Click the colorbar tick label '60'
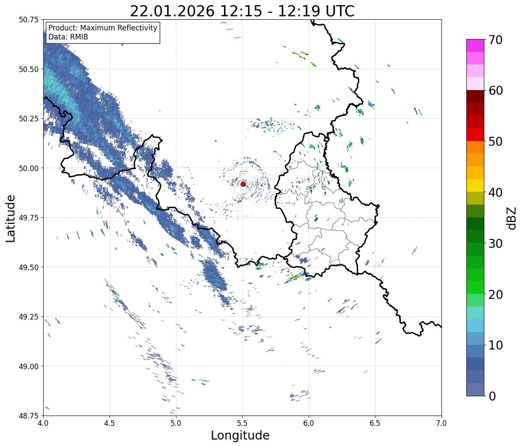This screenshot has height=446, width=522. 495,90
